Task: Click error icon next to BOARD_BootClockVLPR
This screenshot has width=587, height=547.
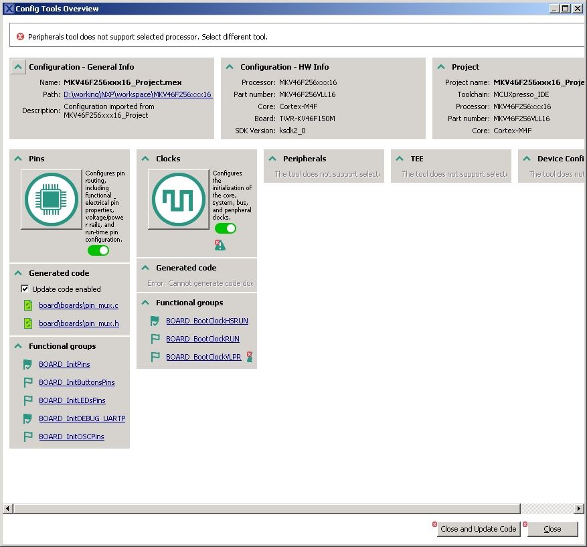Action: click(250, 357)
